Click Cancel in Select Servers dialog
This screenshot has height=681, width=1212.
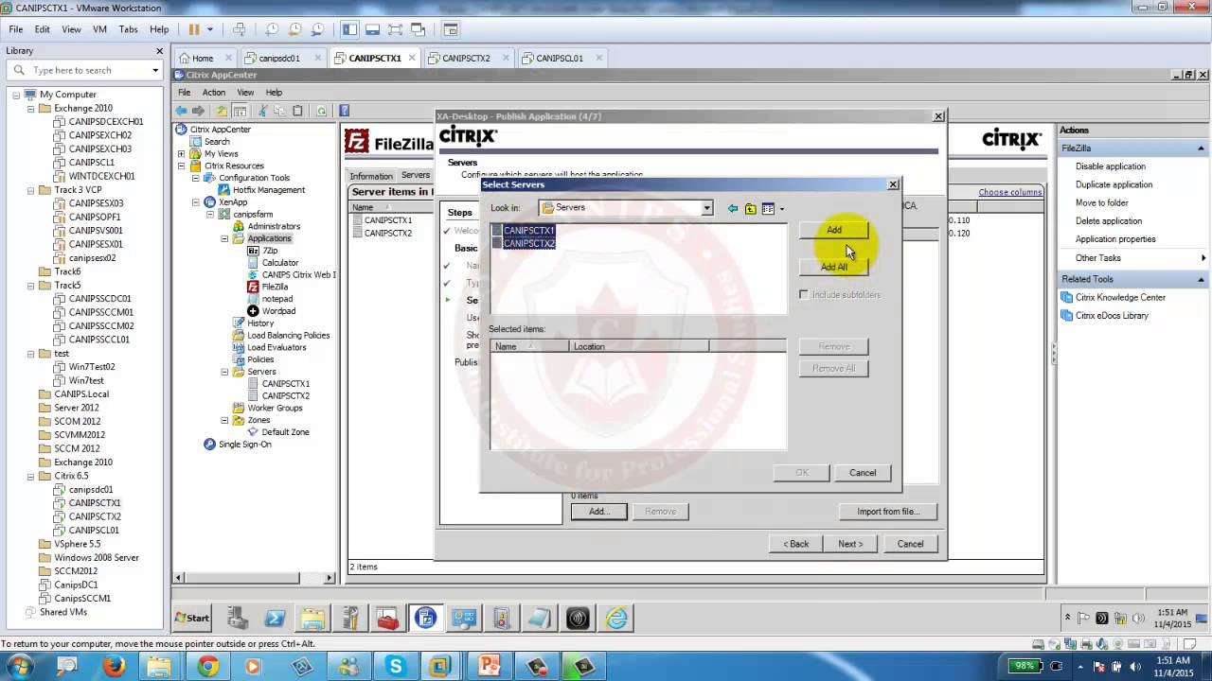863,473
